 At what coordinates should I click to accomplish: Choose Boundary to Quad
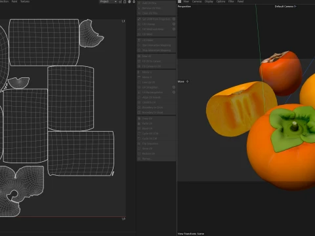coord(156,112)
